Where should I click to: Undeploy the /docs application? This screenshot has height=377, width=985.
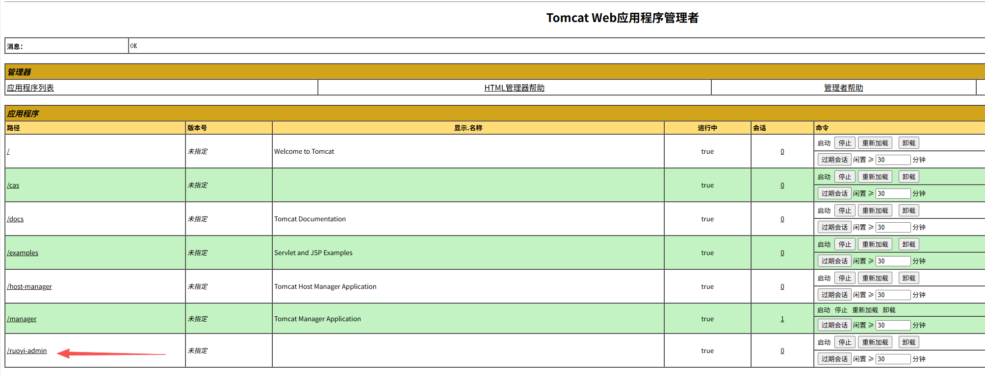[x=908, y=211]
